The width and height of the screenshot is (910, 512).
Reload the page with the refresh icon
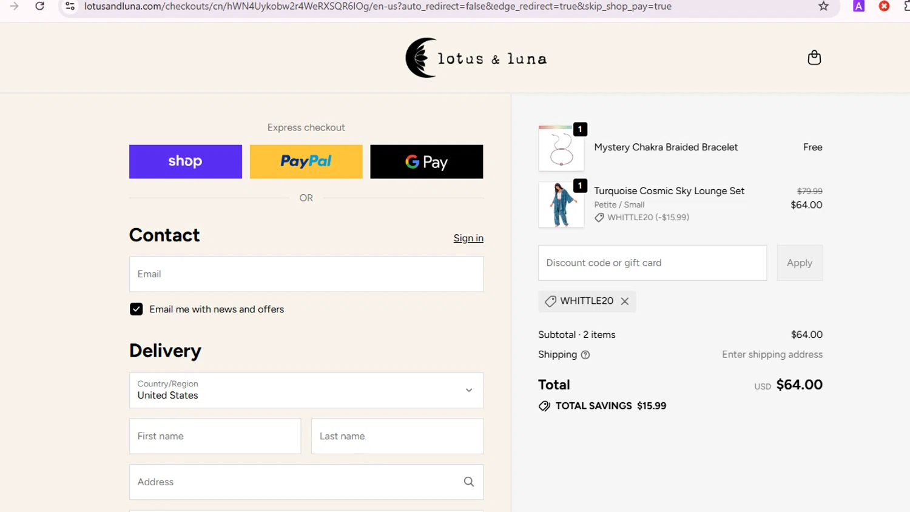click(40, 6)
